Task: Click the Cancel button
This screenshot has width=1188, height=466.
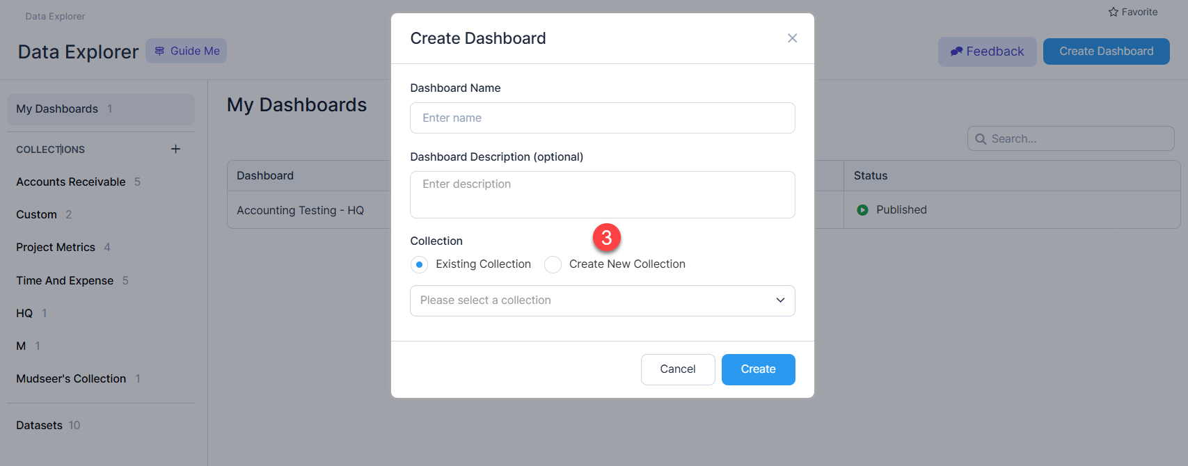Action: point(678,369)
